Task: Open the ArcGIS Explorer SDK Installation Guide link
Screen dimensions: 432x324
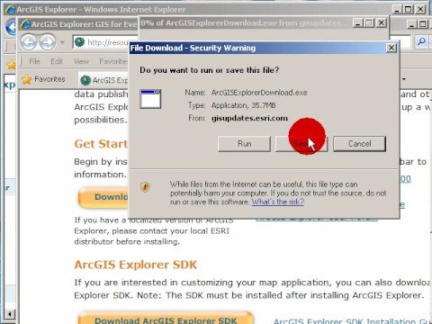Action: click(x=353, y=321)
